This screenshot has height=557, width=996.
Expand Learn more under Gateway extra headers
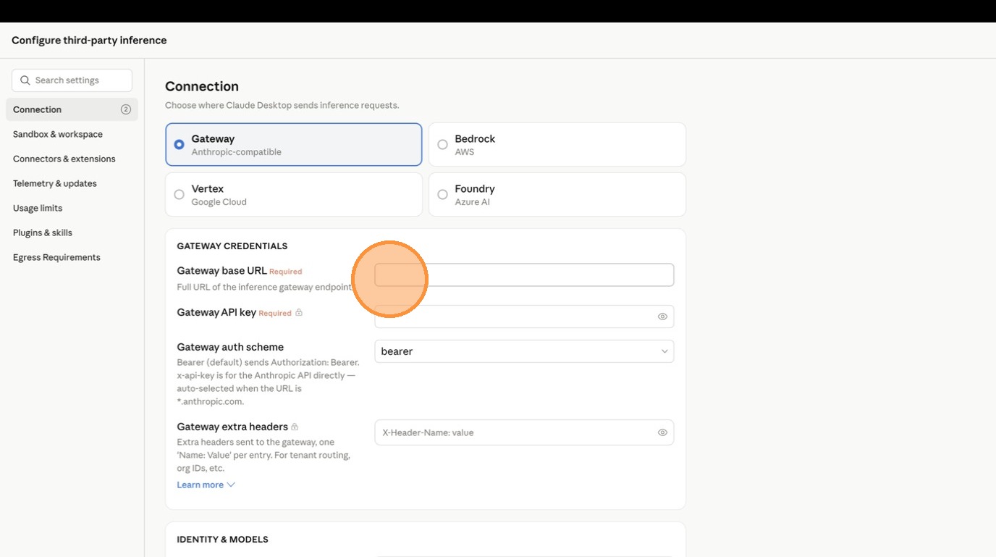(x=206, y=485)
